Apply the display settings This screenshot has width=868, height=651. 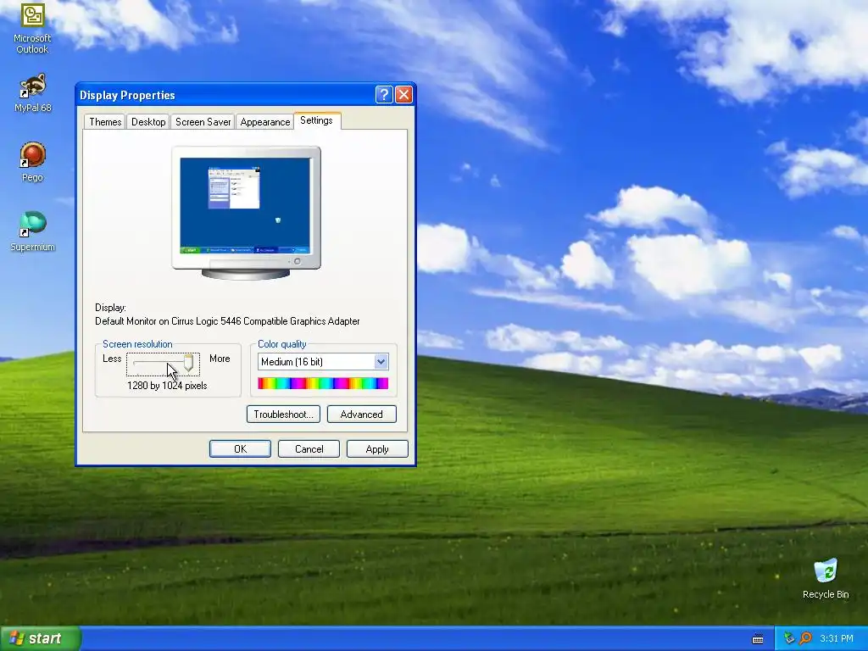click(x=377, y=449)
